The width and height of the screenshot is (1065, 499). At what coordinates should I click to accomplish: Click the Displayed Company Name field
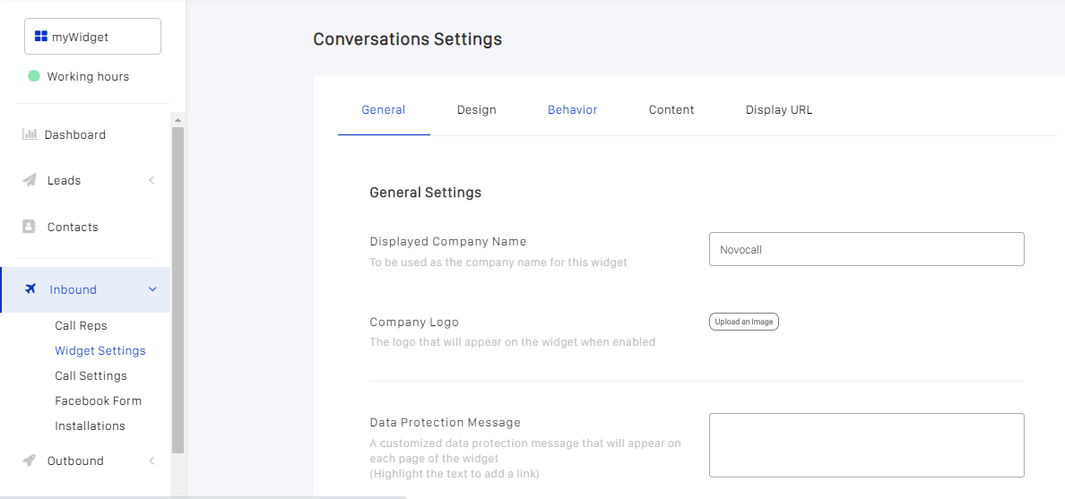(x=866, y=249)
